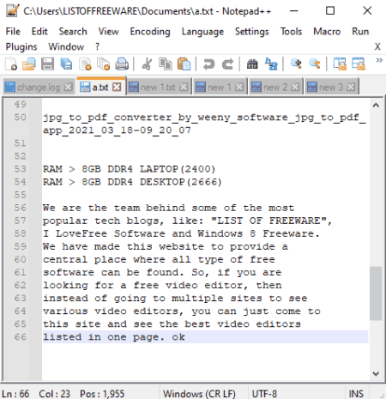The width and height of the screenshot is (386, 399).
Task: Click the Windows (CR LF) status field
Action: (199, 394)
